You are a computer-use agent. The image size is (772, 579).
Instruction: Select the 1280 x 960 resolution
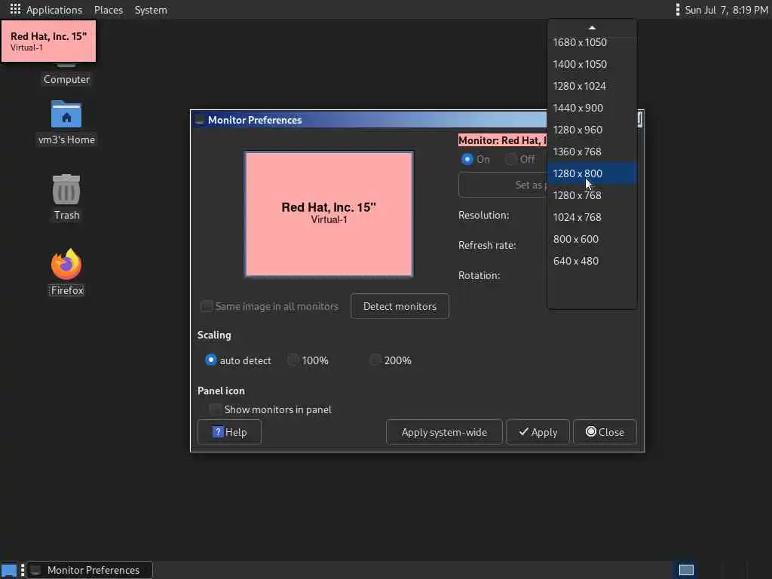pos(592,130)
